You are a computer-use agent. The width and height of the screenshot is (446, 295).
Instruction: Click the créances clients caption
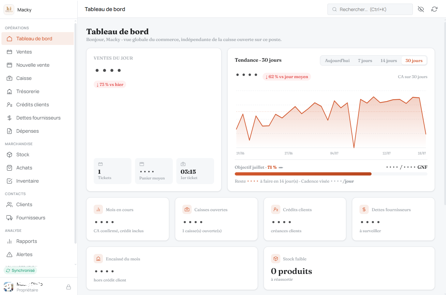(x=286, y=231)
